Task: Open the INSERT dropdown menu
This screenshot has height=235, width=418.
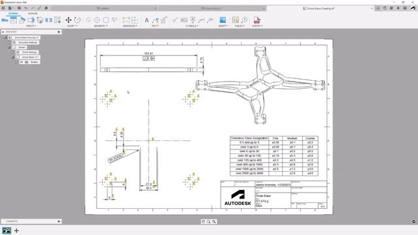Action: 223,26
